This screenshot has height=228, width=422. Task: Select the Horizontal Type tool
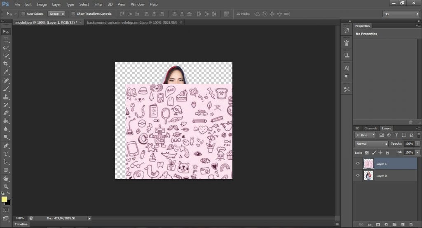pos(6,154)
